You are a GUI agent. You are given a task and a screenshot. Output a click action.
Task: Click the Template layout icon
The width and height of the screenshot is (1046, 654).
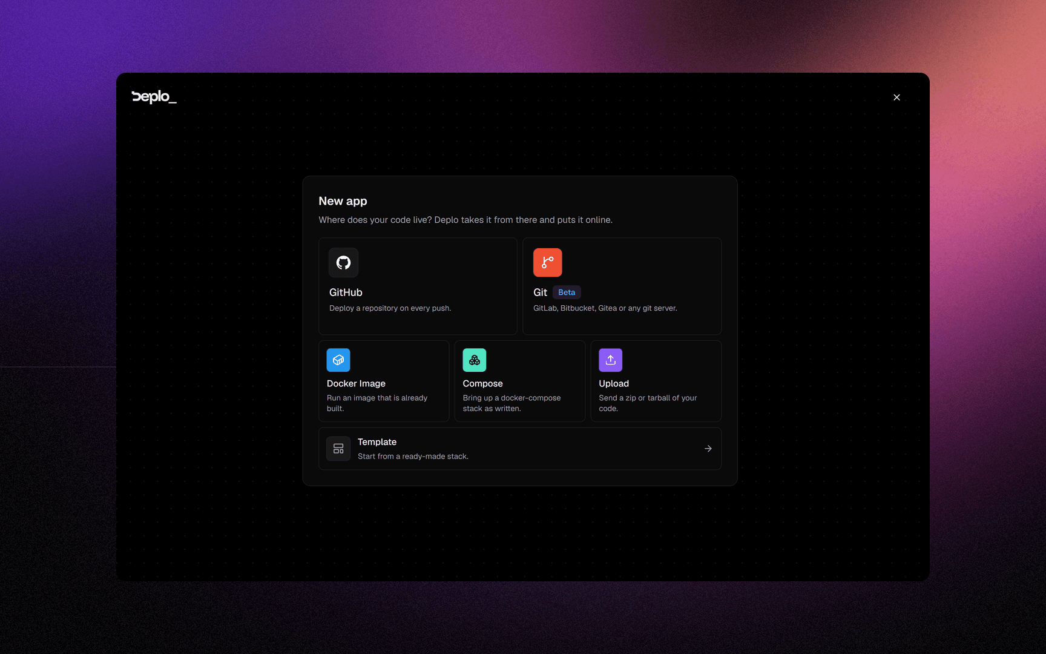tap(338, 449)
